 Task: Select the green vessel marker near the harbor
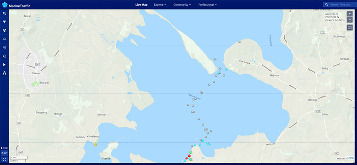191,152
